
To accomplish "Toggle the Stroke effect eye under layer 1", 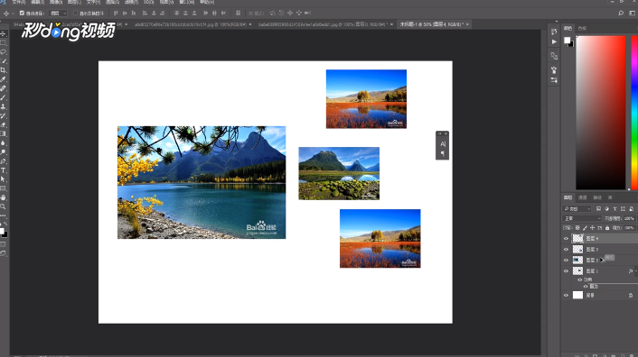I will point(586,287).
